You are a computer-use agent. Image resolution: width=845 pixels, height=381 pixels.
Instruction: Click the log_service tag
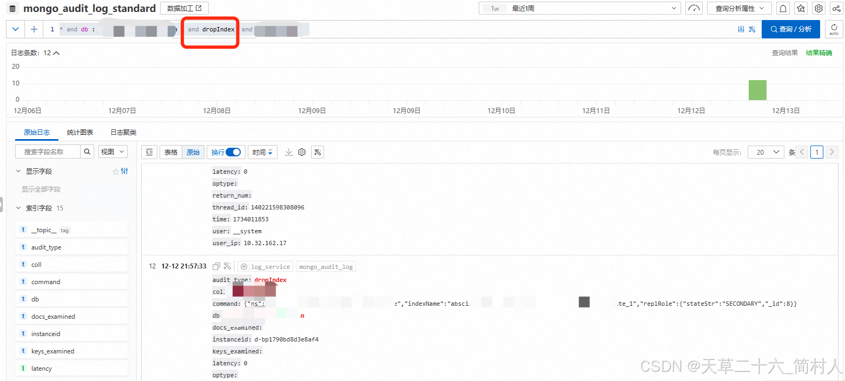[266, 267]
